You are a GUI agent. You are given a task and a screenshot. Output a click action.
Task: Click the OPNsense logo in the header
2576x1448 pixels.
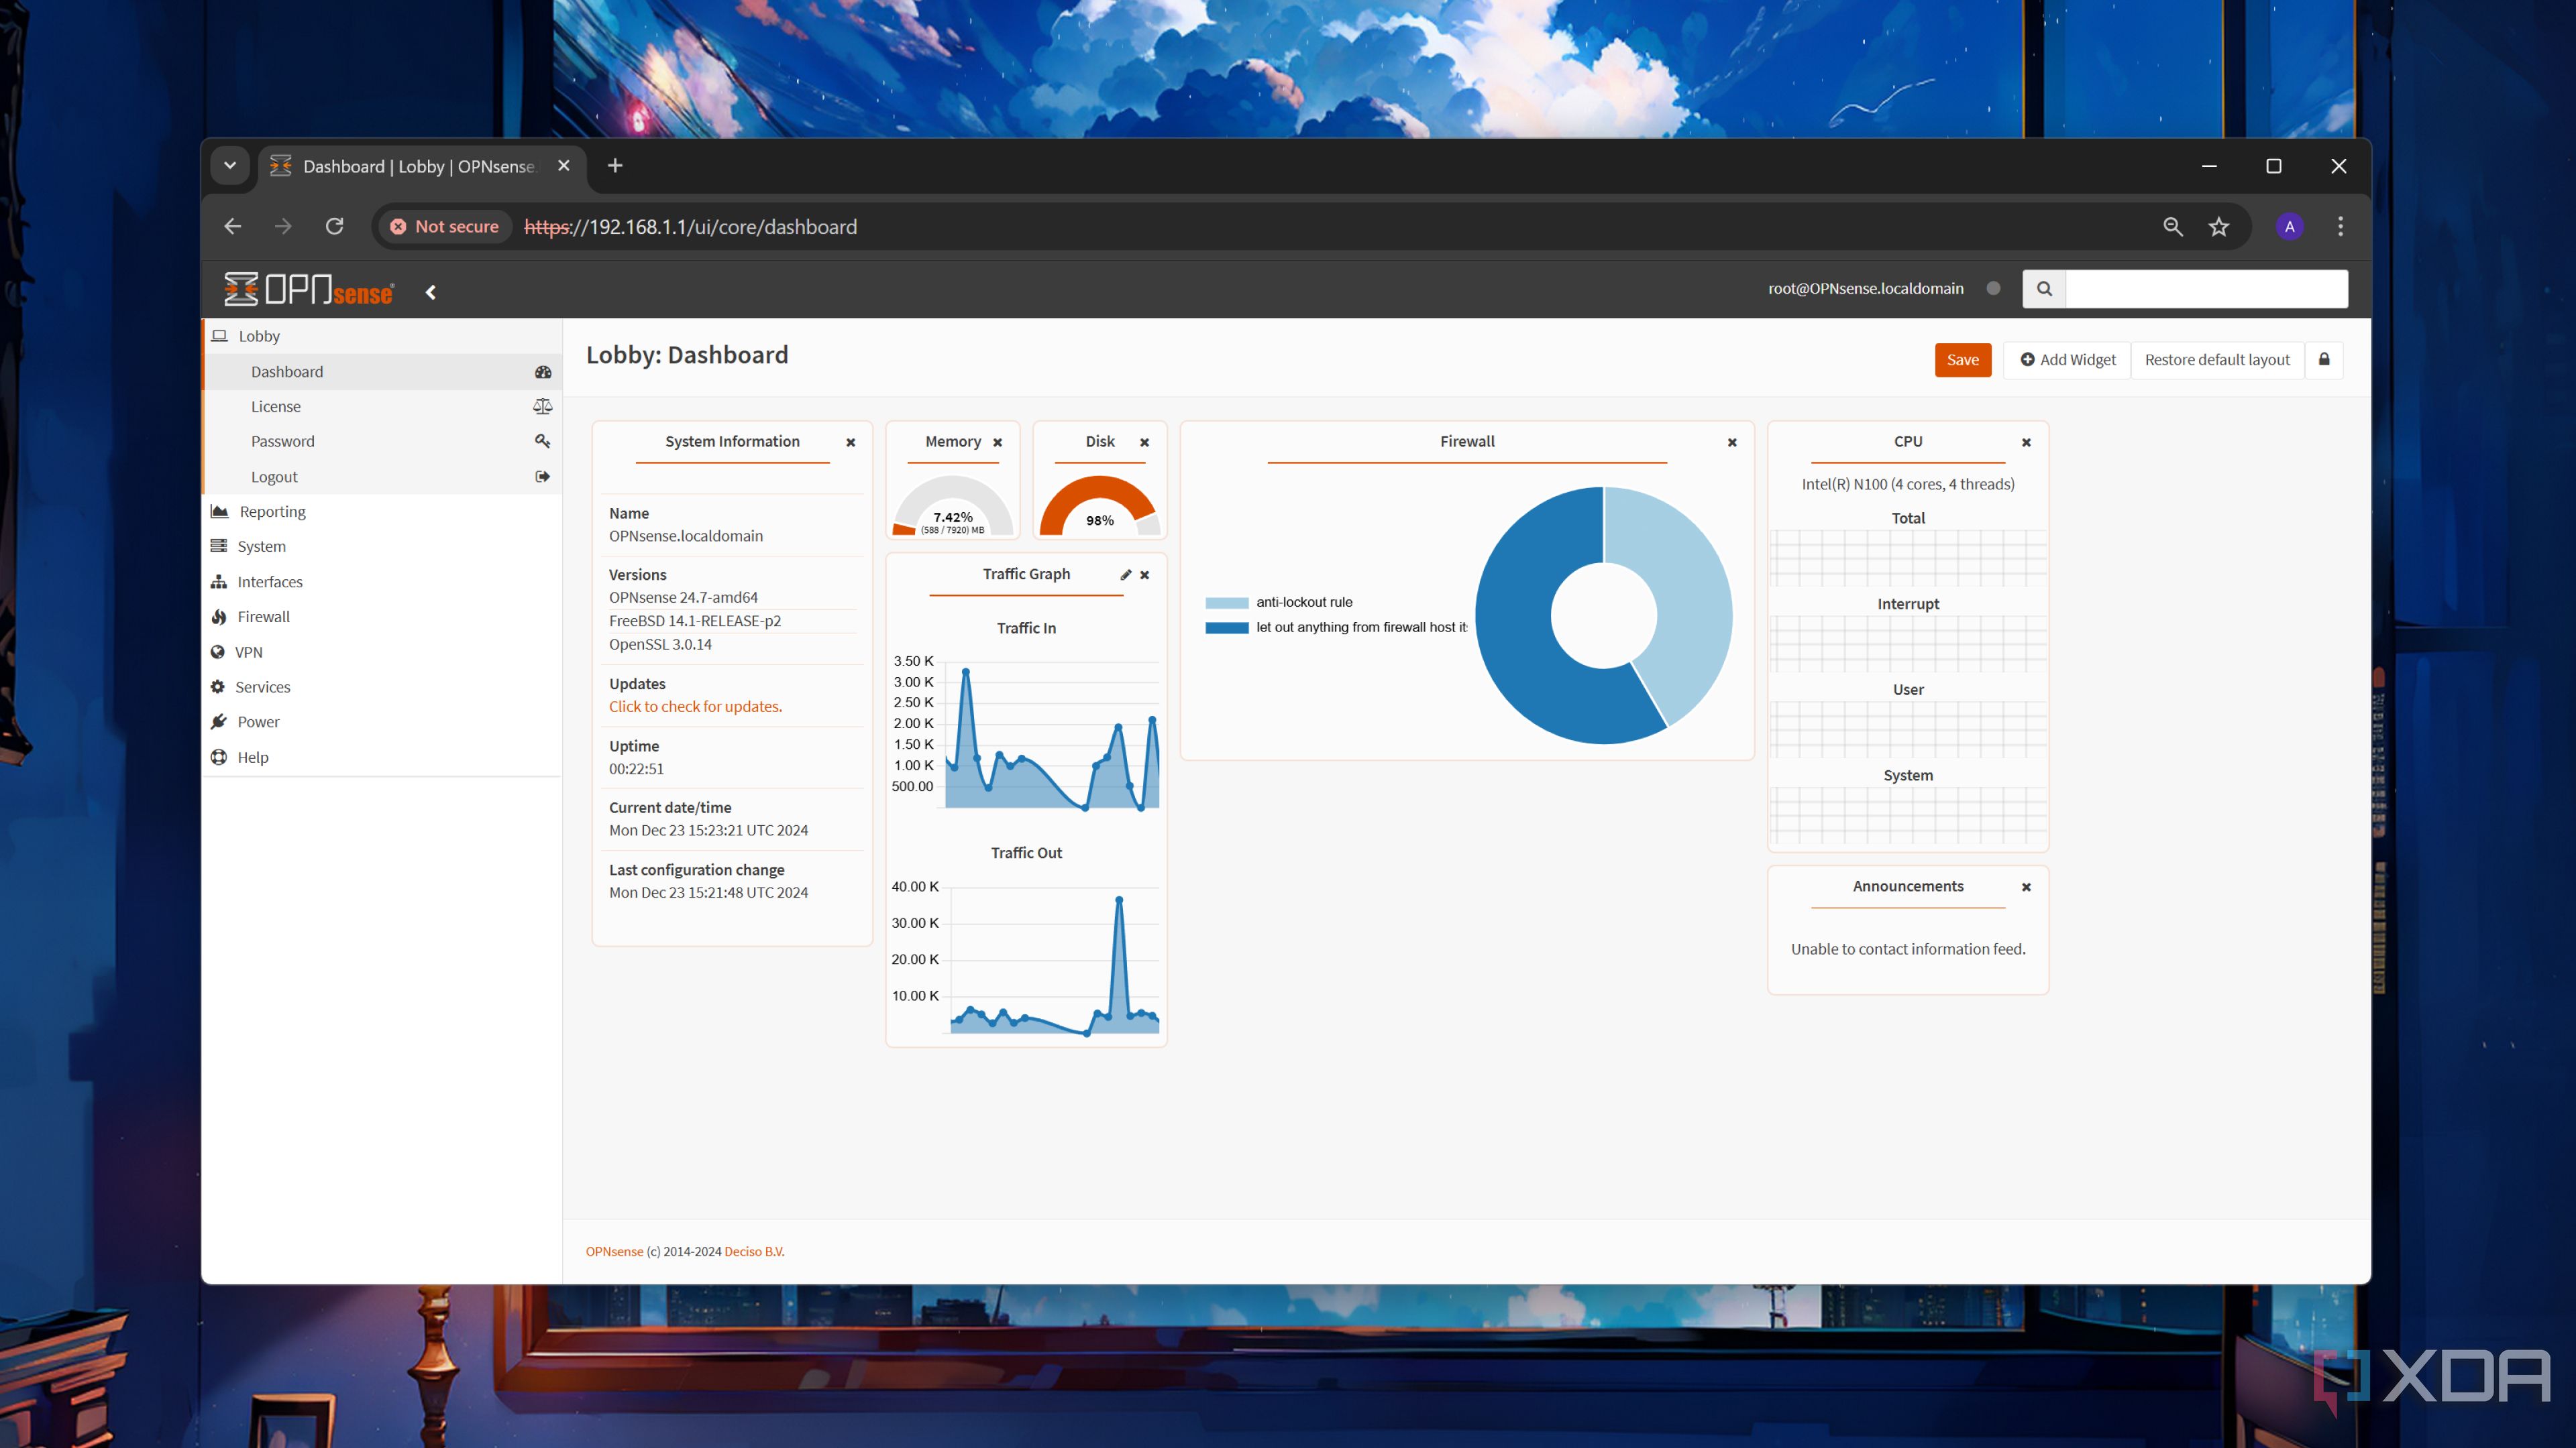pos(307,289)
